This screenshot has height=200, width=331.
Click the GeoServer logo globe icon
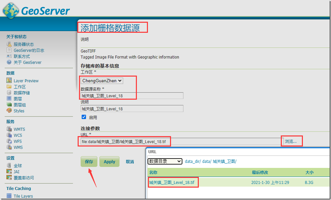11,11
